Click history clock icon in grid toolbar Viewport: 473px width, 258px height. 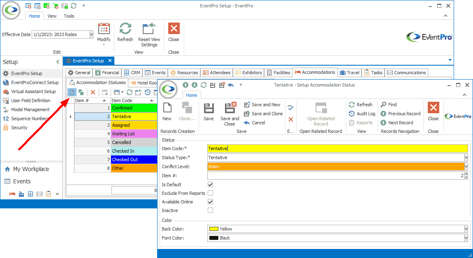coord(148,92)
